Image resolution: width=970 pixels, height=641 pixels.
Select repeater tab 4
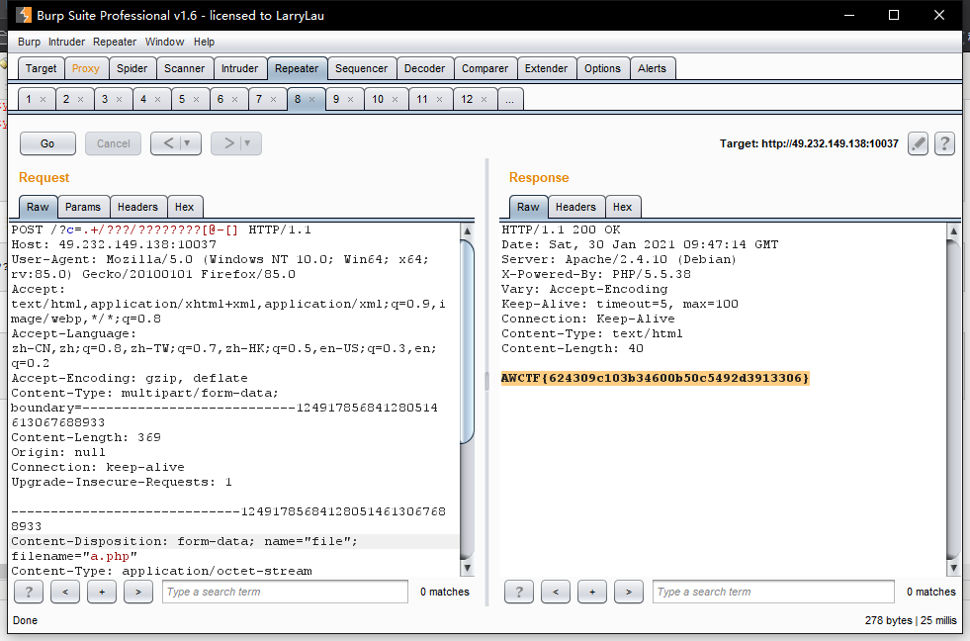pyautogui.click(x=143, y=99)
